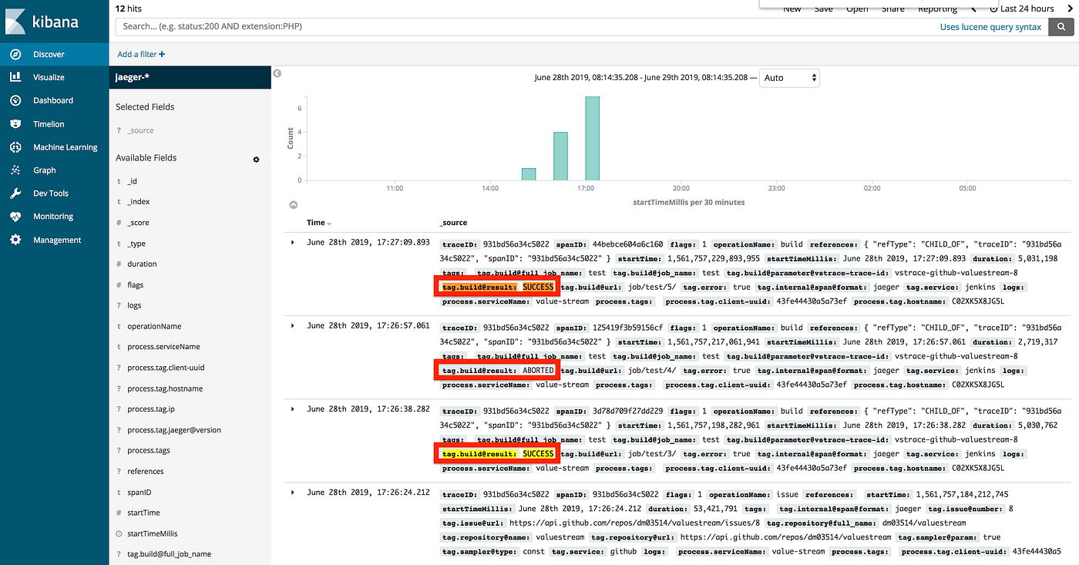Open Dashboard via its gauge icon
The image size is (1079, 565).
pyautogui.click(x=15, y=100)
